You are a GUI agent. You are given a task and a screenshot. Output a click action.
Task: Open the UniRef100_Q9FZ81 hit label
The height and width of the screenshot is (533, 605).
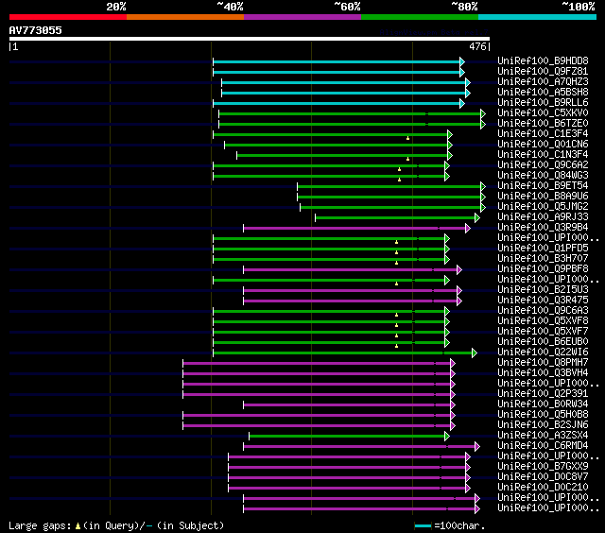(x=543, y=71)
